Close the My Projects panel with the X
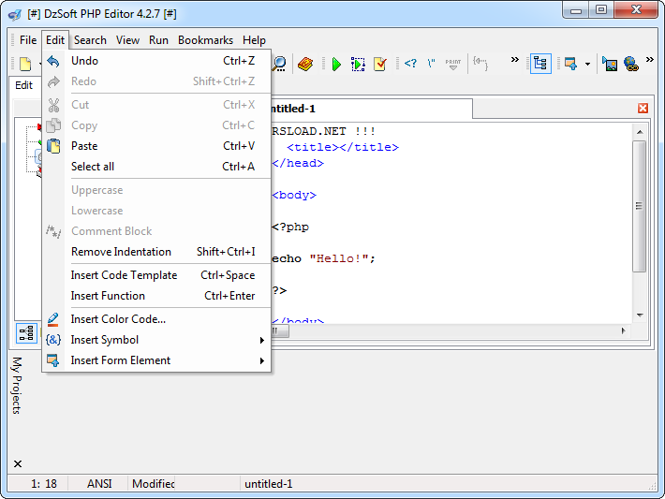 tap(18, 463)
